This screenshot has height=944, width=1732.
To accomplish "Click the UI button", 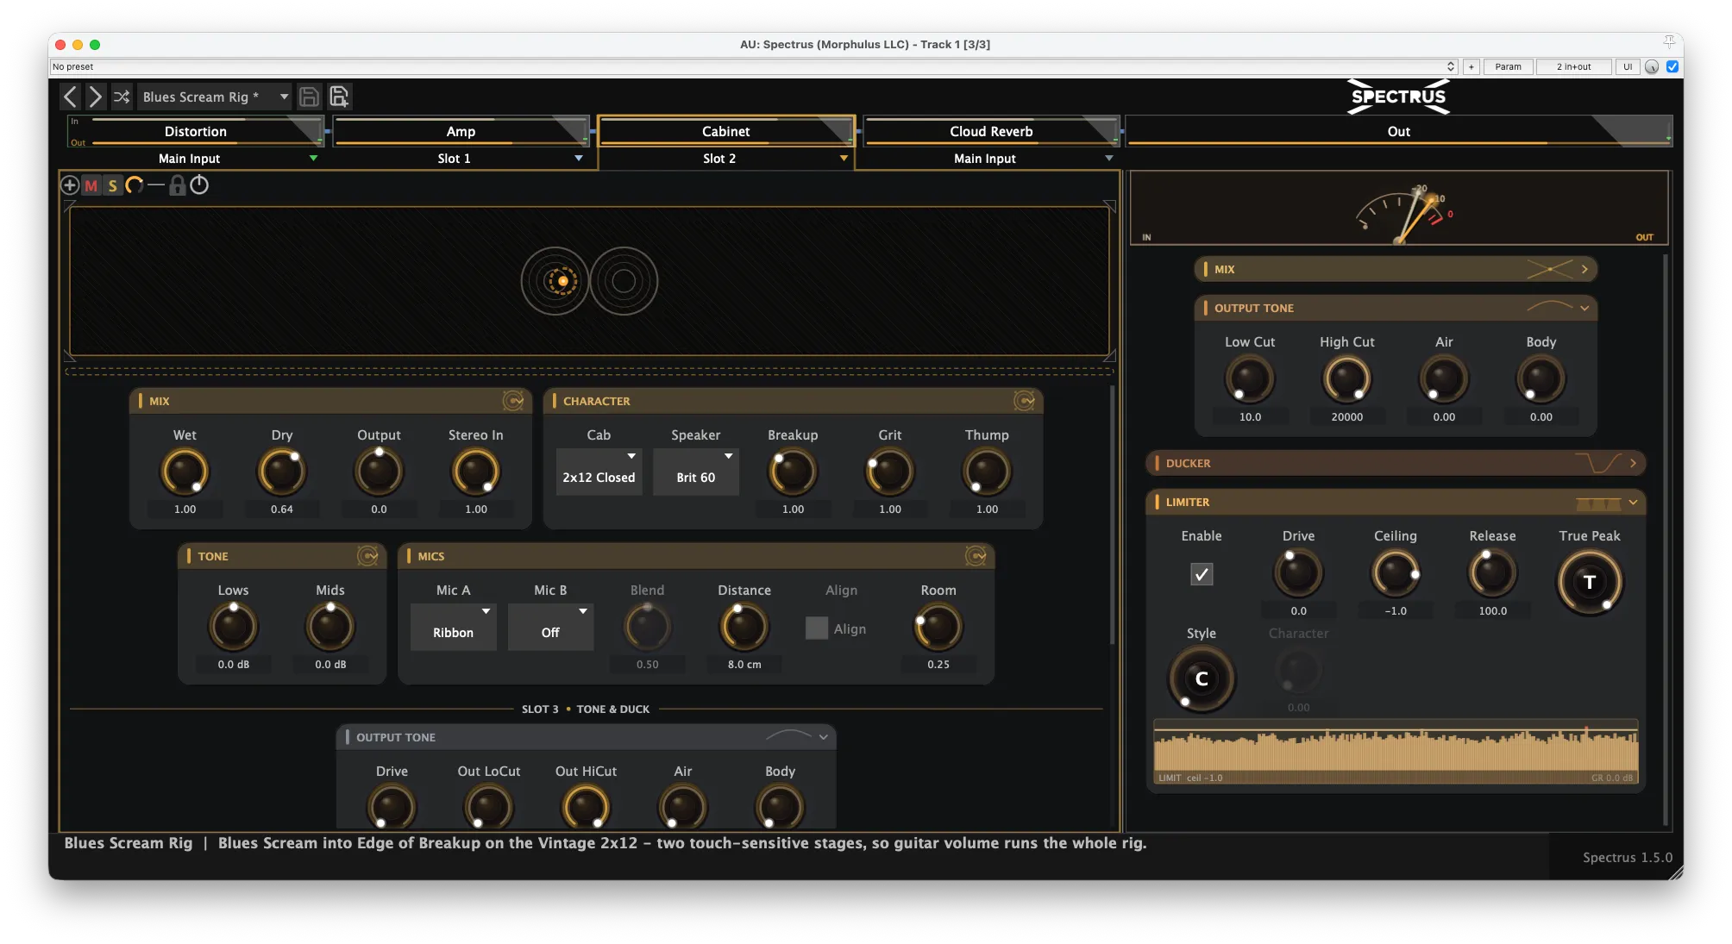I will click(1627, 66).
